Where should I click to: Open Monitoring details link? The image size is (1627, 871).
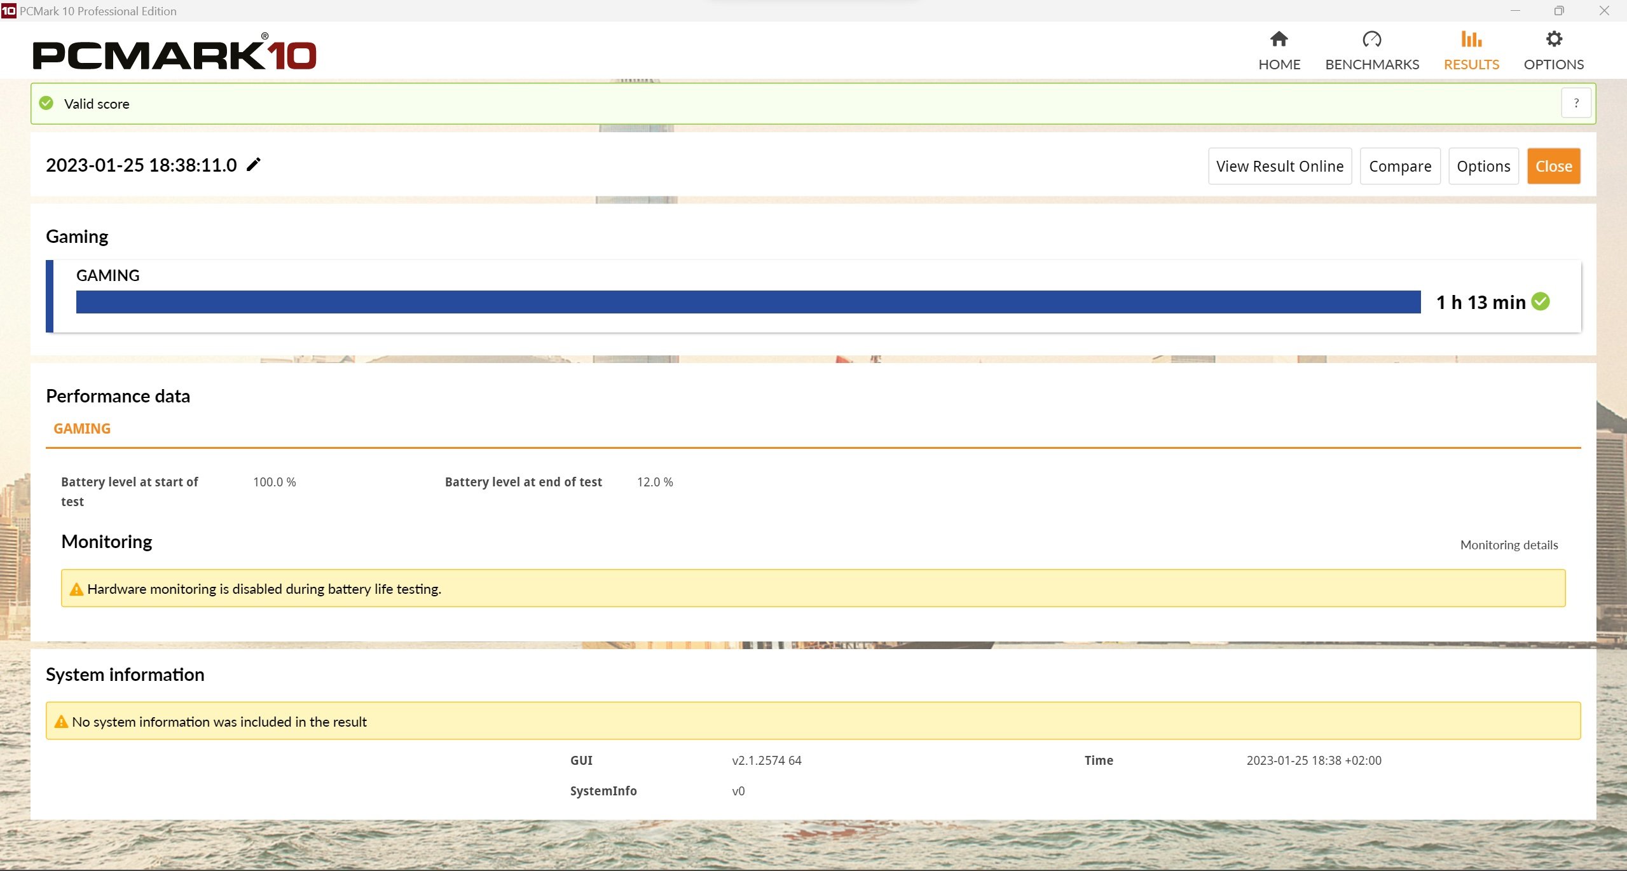(1509, 545)
